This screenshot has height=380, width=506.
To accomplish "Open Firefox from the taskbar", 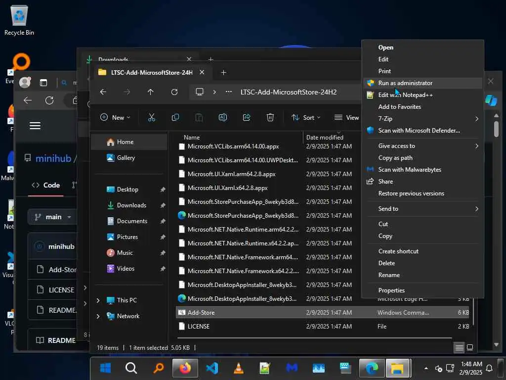I will coord(185,368).
